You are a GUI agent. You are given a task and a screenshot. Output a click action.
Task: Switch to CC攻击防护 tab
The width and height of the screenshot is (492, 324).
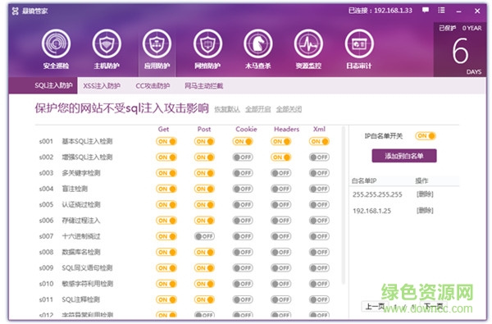(x=153, y=85)
